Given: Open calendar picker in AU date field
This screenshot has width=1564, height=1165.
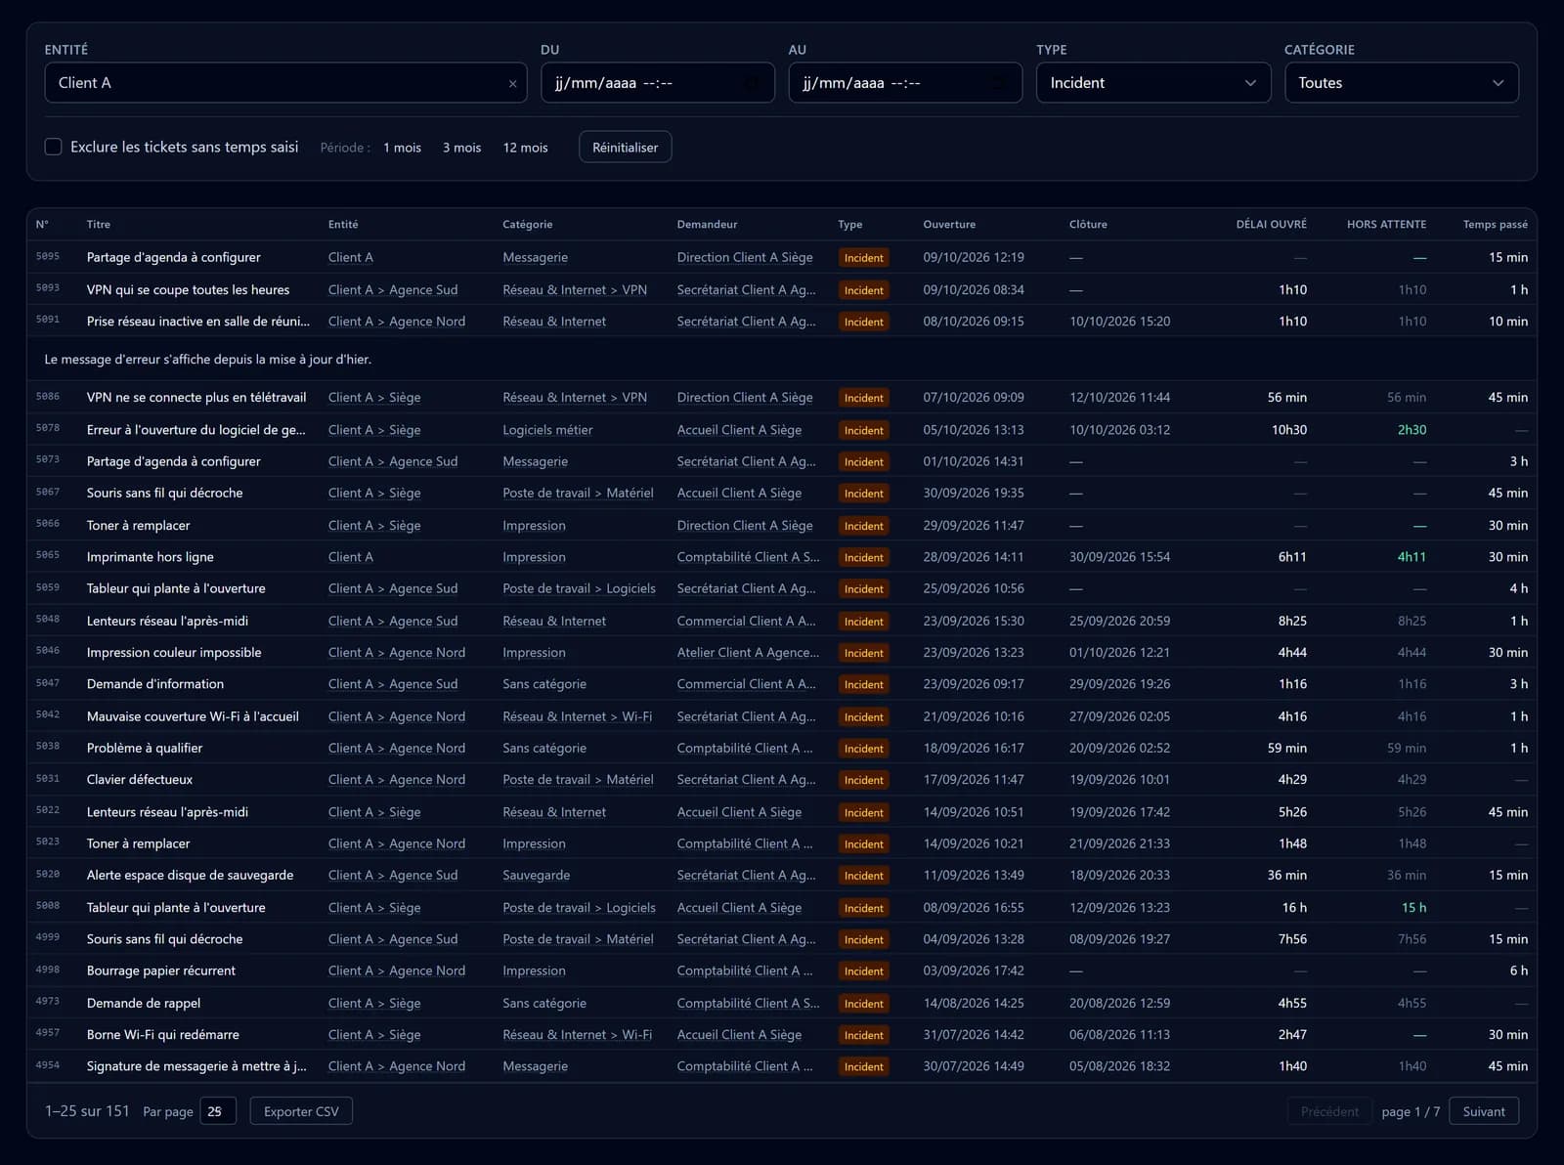Looking at the screenshot, I should pos(999,84).
